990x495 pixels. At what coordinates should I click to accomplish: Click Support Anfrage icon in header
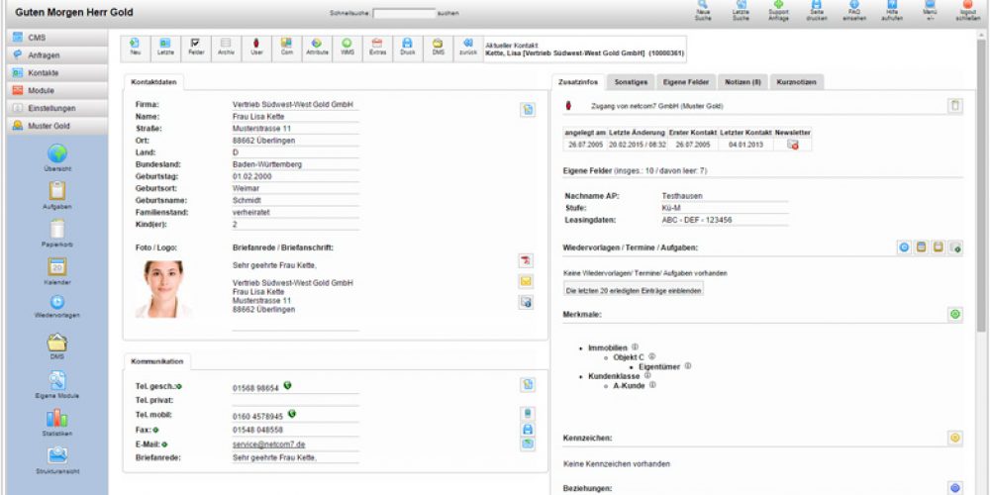[x=778, y=11]
